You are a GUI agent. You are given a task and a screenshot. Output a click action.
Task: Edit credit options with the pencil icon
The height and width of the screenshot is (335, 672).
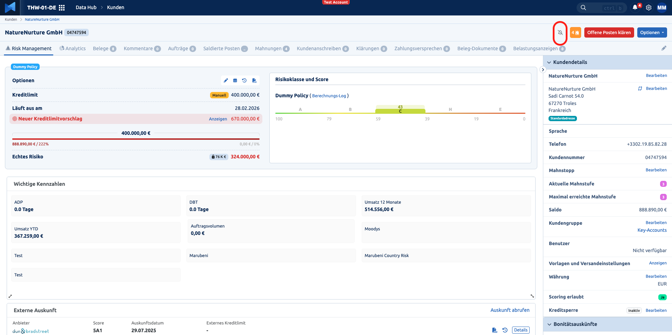click(226, 80)
